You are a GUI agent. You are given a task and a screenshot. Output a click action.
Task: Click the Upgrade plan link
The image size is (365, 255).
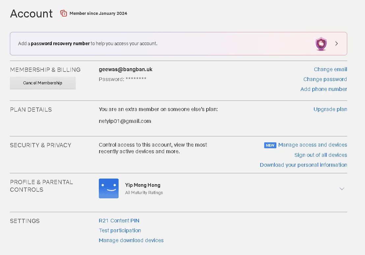(x=330, y=109)
